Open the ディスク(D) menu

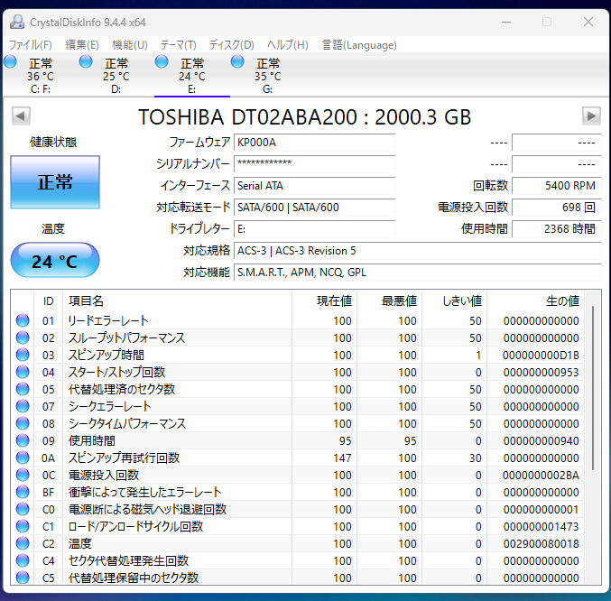[231, 45]
